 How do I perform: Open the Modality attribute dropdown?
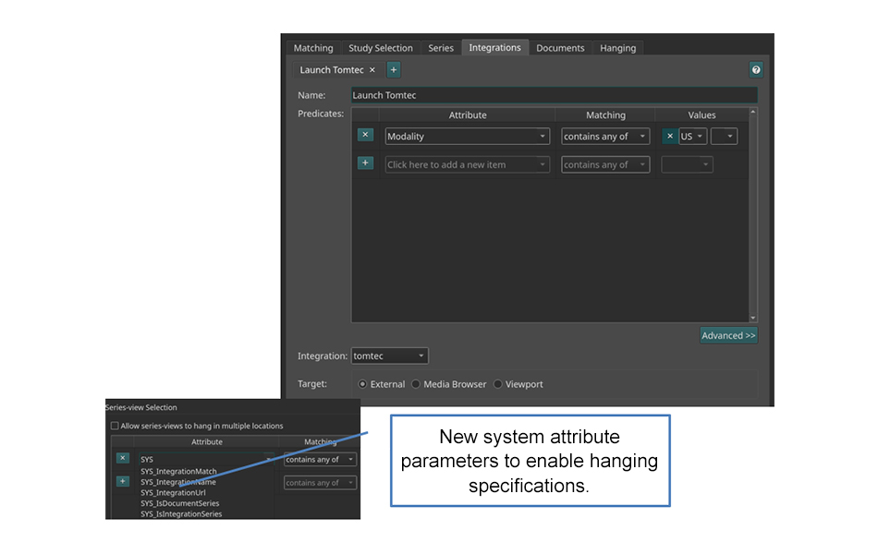tap(467, 136)
